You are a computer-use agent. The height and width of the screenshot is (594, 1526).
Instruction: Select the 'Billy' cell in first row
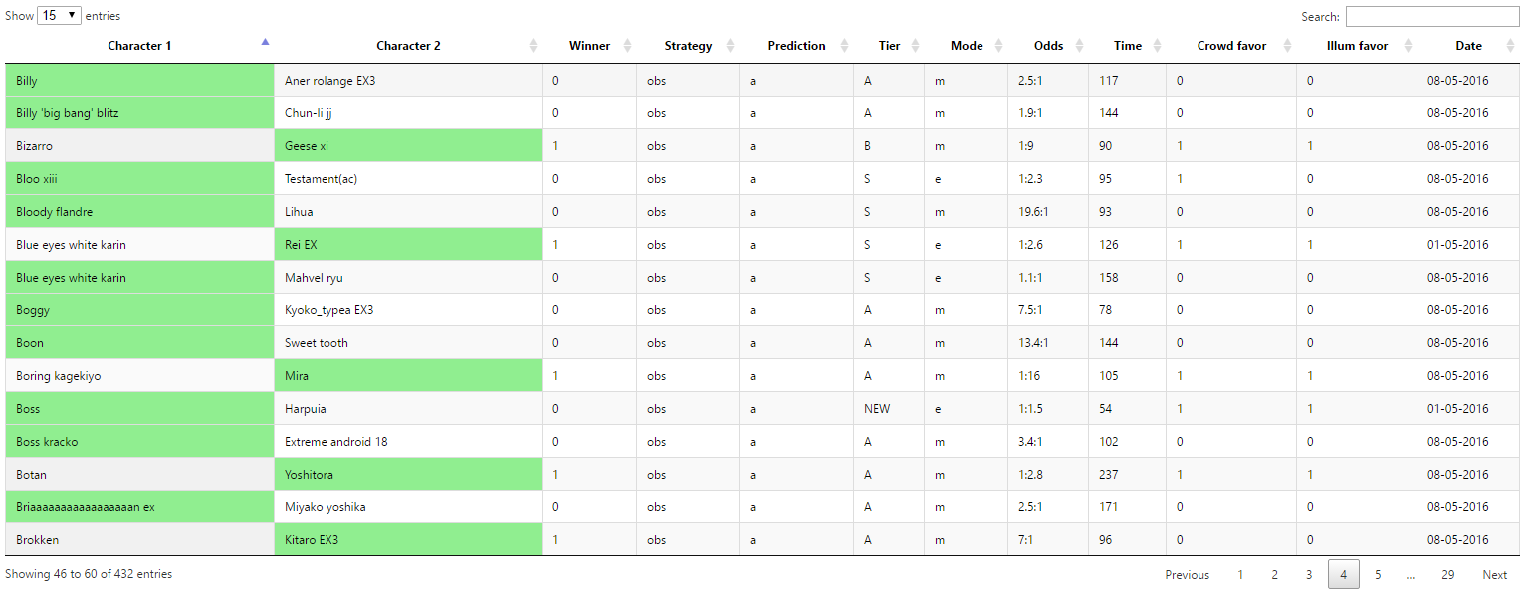point(139,81)
